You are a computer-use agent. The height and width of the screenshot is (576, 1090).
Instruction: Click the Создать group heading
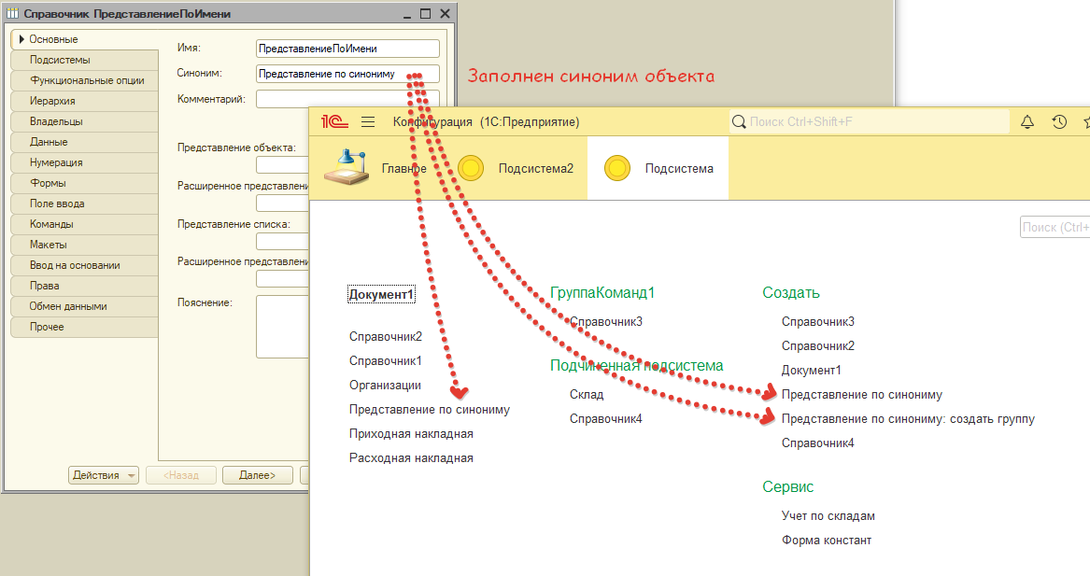pyautogui.click(x=790, y=292)
